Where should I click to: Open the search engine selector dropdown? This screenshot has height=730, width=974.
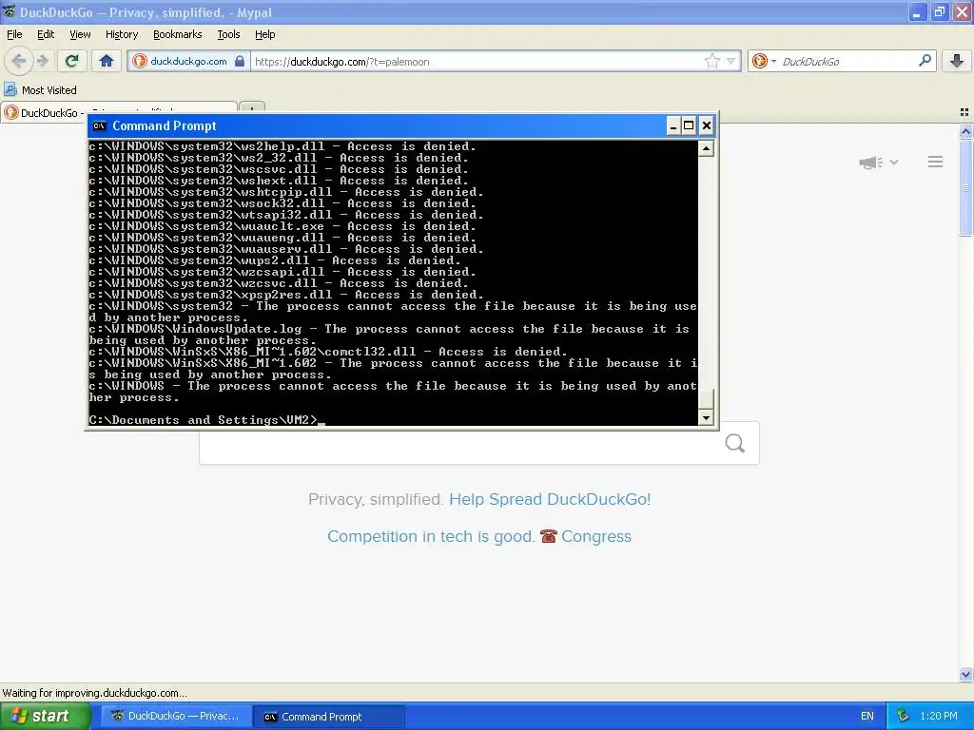[764, 61]
